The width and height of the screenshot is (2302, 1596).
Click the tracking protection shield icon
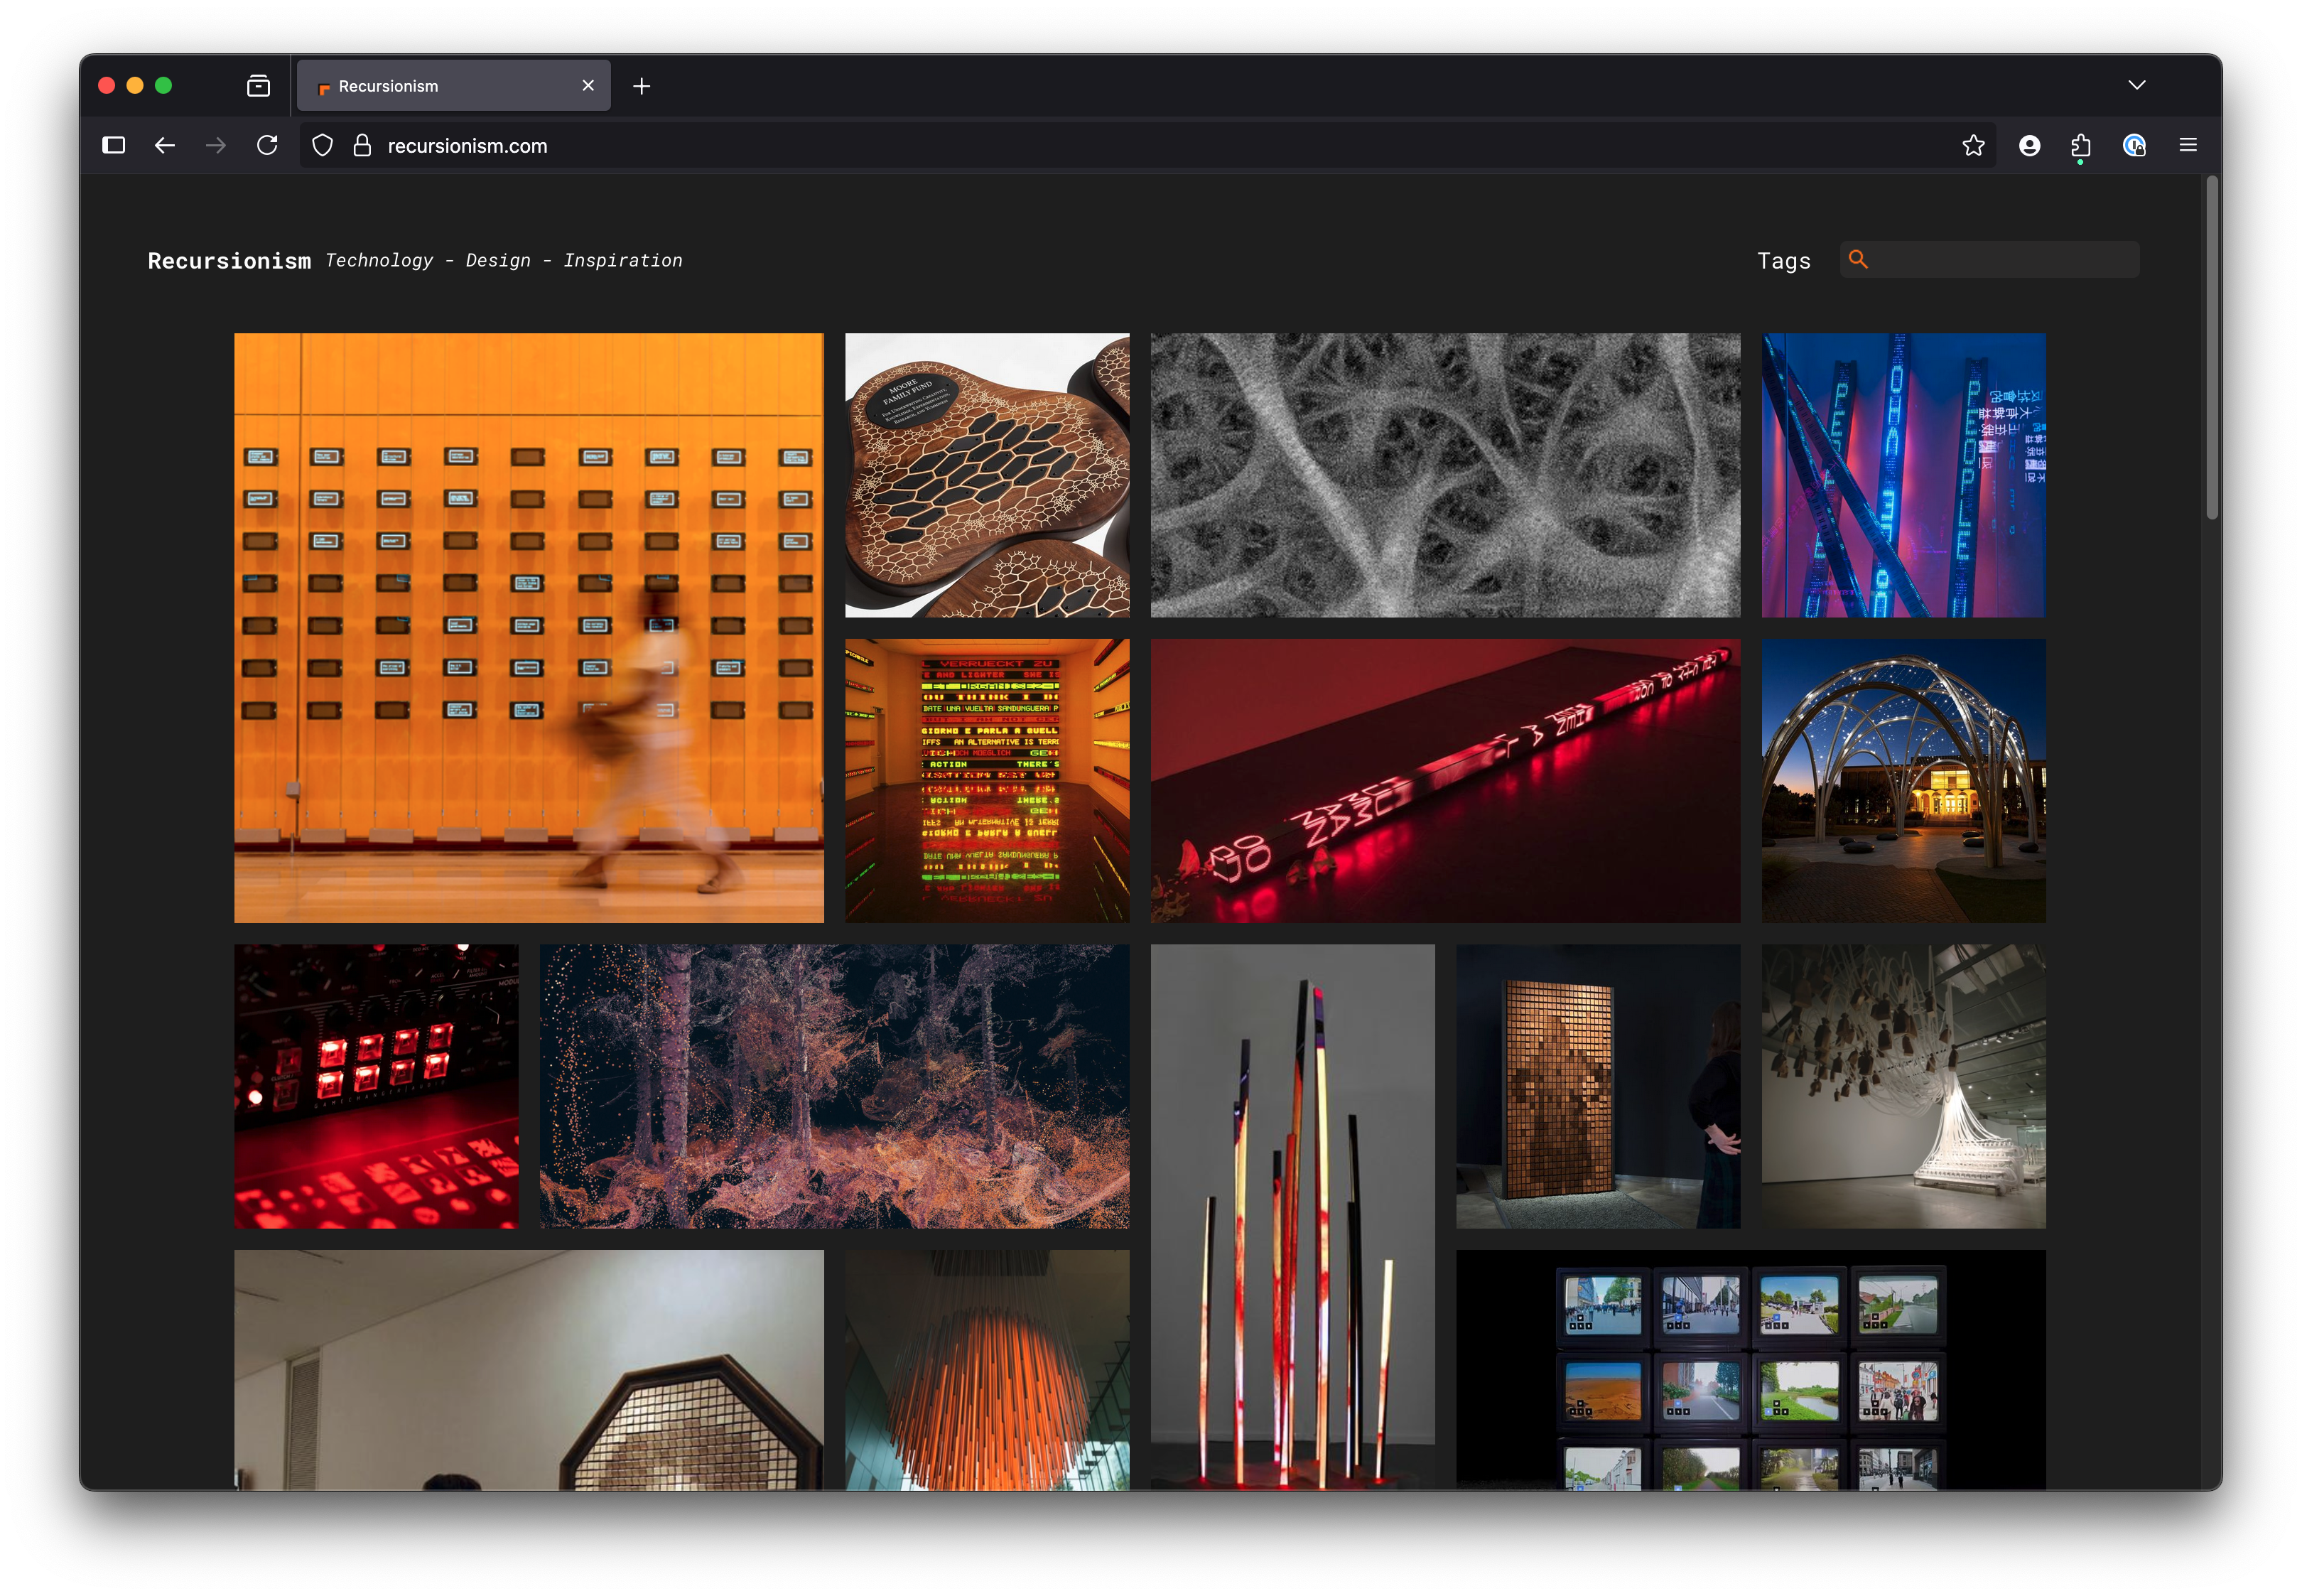tap(322, 146)
